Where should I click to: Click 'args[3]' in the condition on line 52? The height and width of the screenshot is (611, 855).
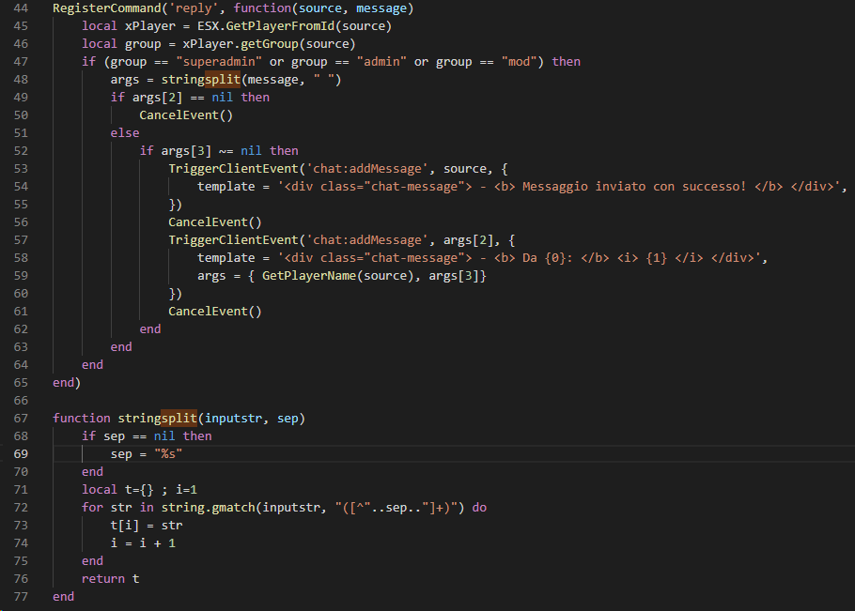coord(186,151)
